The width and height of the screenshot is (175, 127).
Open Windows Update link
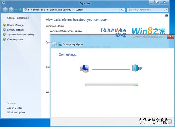pos(16,112)
